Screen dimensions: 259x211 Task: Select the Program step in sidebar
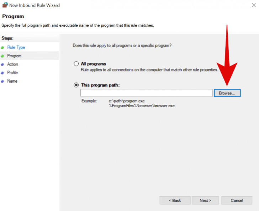(14, 56)
